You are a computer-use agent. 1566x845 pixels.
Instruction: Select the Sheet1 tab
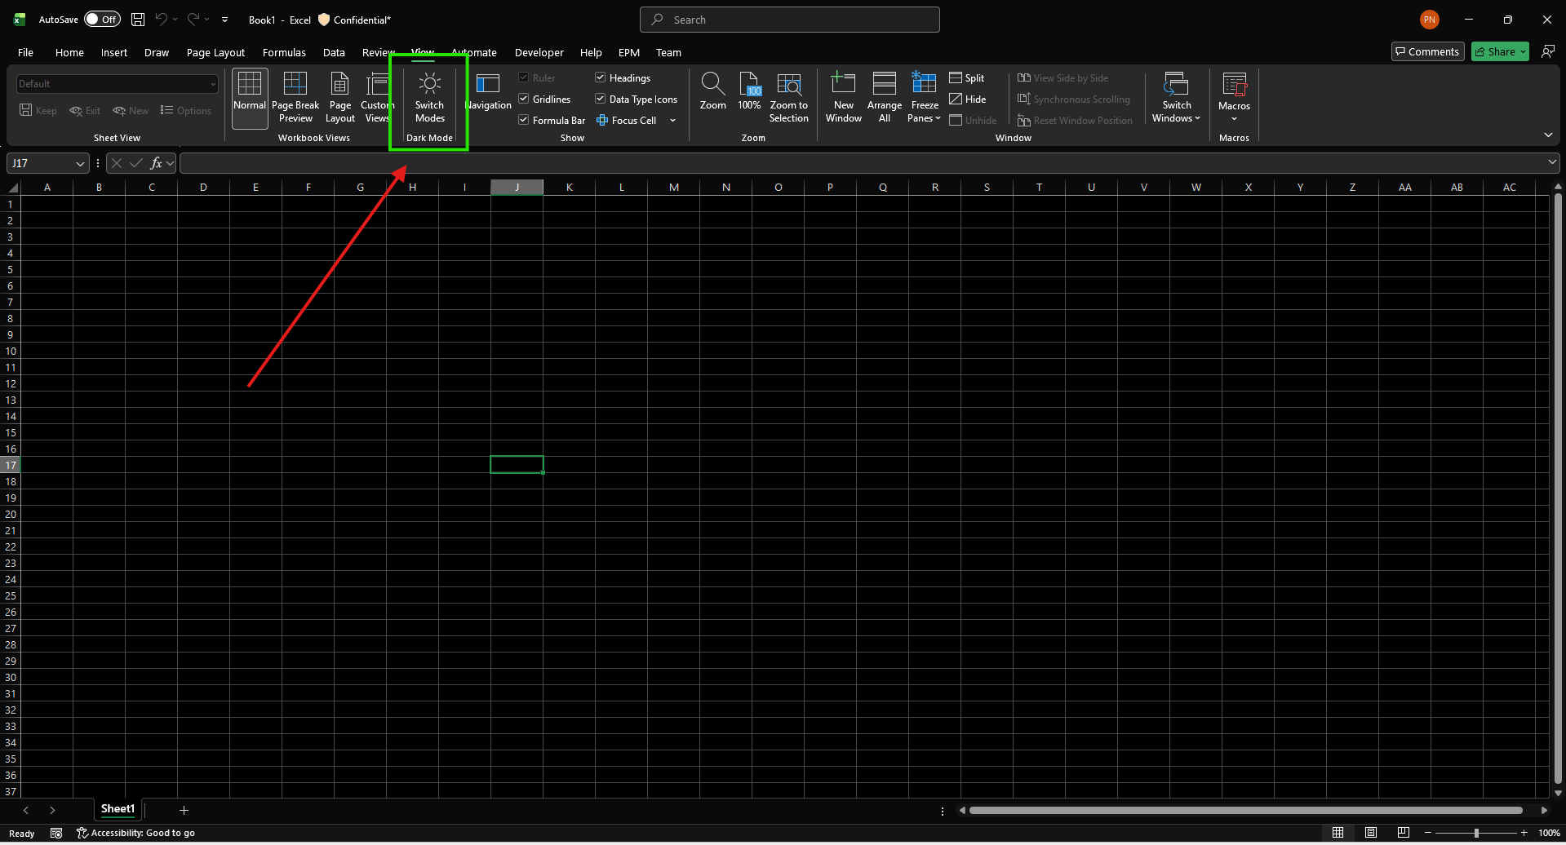pos(118,809)
